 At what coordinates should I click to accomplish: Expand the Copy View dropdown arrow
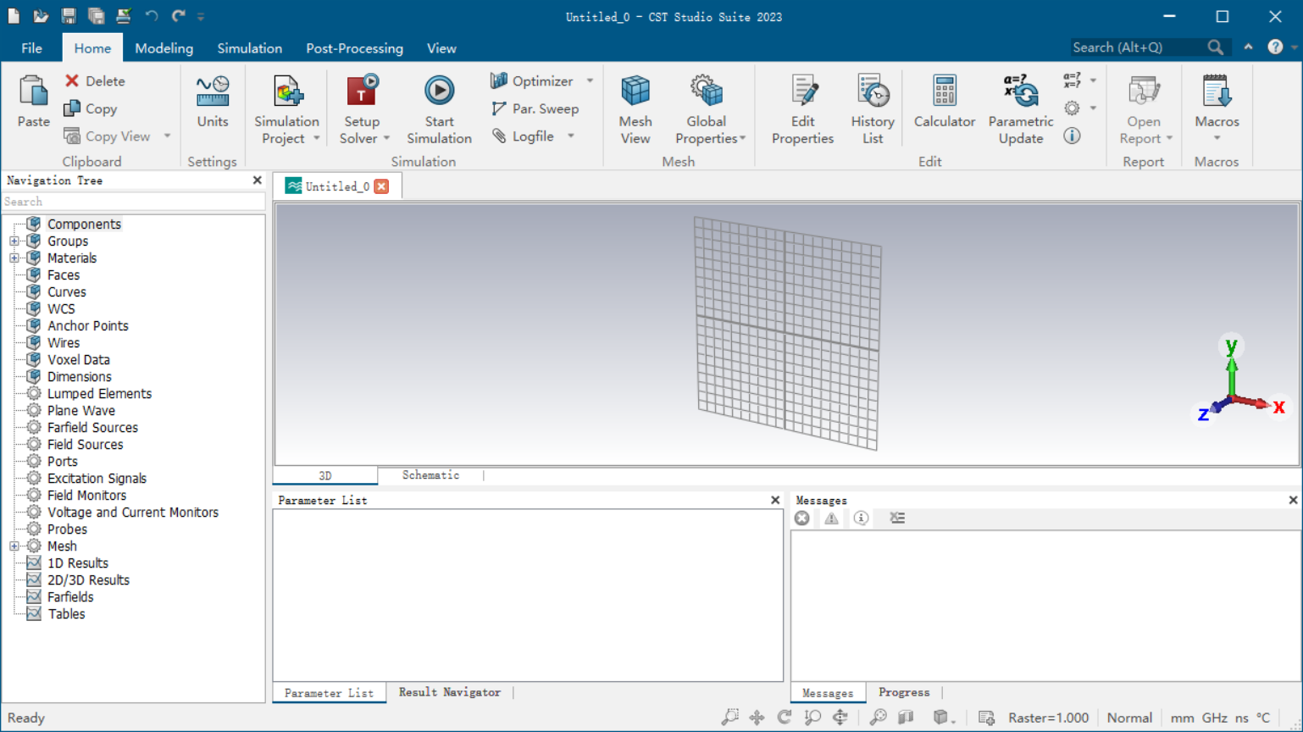pos(167,136)
